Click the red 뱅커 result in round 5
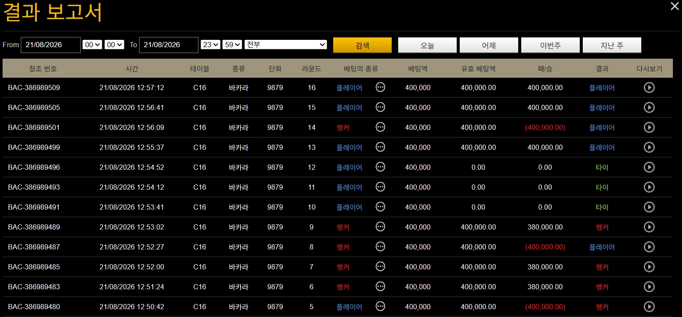The width and height of the screenshot is (682, 317). (x=602, y=307)
